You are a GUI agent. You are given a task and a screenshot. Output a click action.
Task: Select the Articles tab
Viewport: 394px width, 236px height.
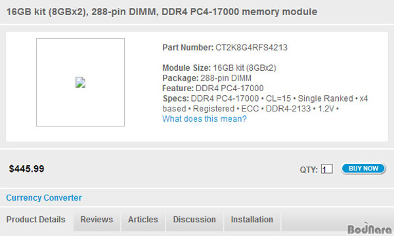(143, 220)
